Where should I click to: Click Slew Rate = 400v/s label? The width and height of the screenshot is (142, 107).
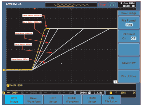pyautogui.click(x=23, y=44)
